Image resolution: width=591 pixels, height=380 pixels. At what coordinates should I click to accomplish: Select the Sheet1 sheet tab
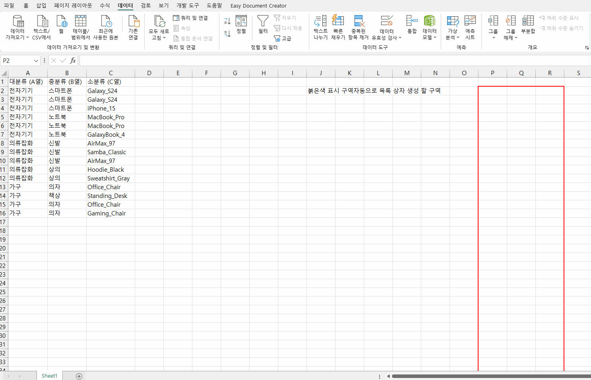pos(49,376)
